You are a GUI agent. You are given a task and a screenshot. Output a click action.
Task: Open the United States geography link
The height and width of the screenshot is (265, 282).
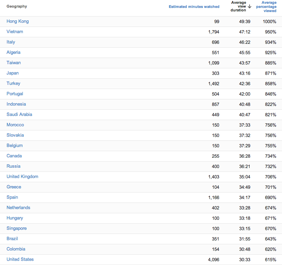[20, 259]
